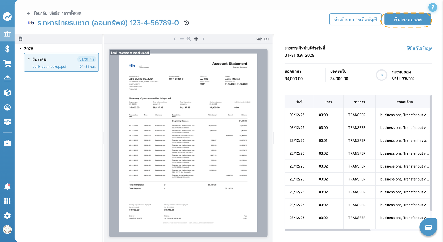
Task: Click the horizontal scrollbar under transactions table
Action: tap(328, 230)
